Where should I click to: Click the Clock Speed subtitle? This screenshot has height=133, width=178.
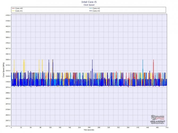point(89,5)
